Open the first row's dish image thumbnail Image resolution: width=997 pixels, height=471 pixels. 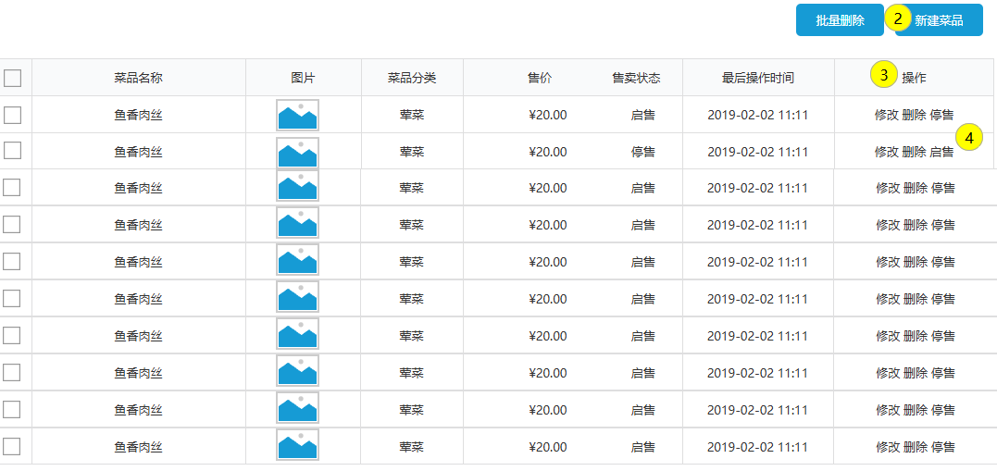pos(297,116)
